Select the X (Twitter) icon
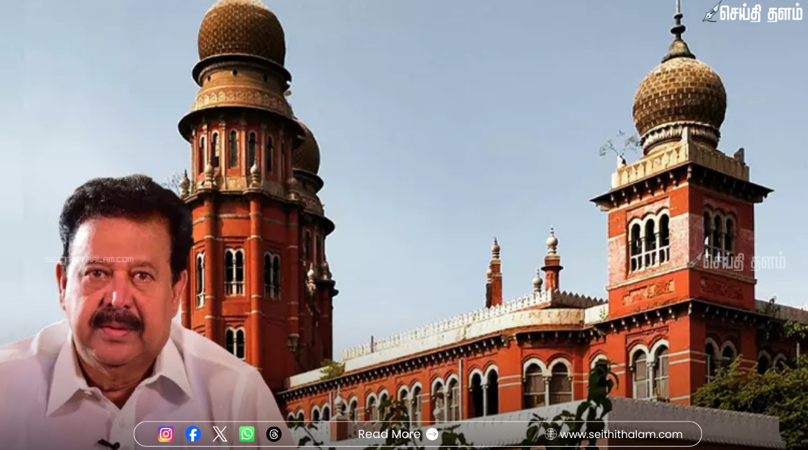The height and width of the screenshot is (450, 808). (x=220, y=434)
